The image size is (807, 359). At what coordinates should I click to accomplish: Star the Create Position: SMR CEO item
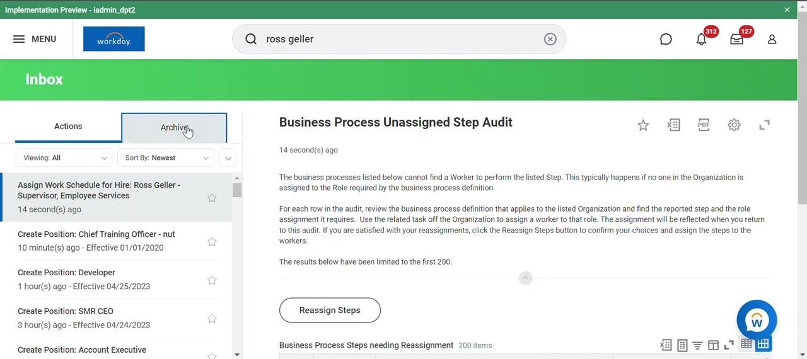tap(212, 319)
